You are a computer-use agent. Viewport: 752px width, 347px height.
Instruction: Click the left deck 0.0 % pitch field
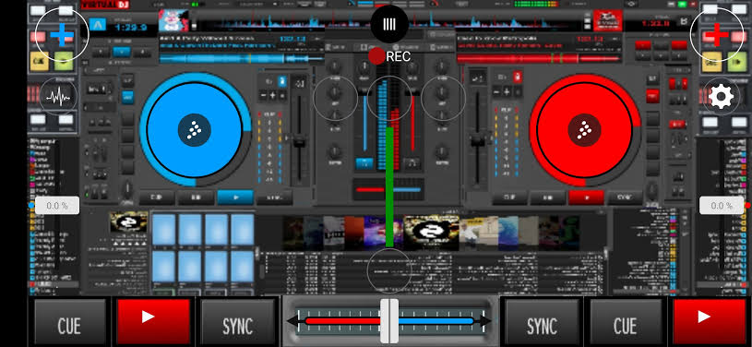click(x=57, y=206)
